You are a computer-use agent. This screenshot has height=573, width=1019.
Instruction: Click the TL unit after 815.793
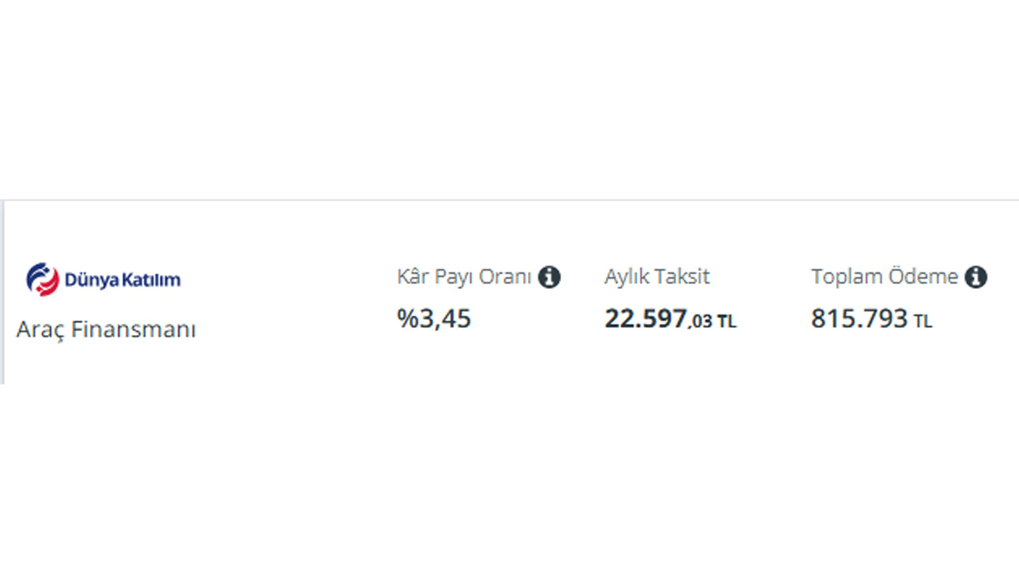[923, 322]
